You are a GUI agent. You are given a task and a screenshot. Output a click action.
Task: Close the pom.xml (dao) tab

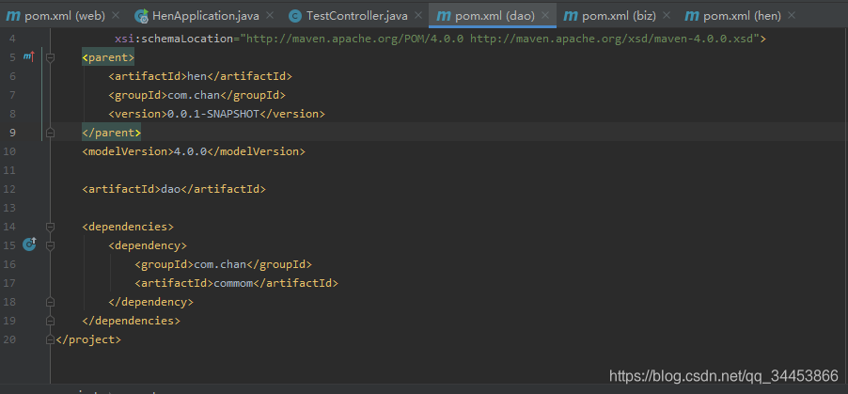(x=545, y=16)
